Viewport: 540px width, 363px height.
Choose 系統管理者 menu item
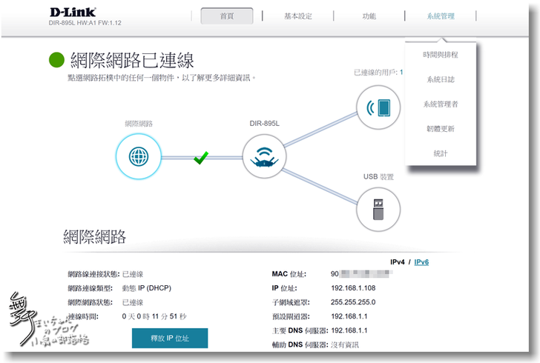tap(441, 104)
